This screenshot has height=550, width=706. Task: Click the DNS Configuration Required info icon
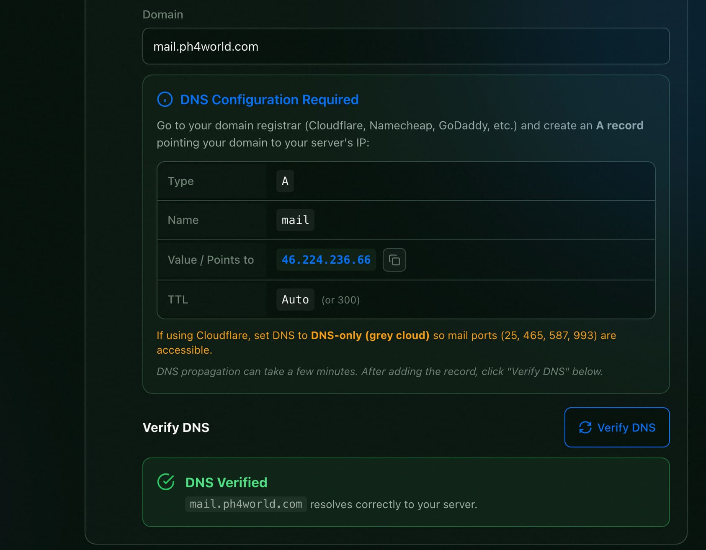[165, 99]
